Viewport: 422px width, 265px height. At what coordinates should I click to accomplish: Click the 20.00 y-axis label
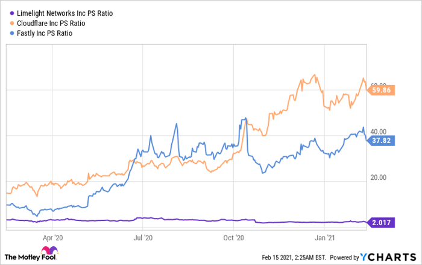(x=379, y=177)
